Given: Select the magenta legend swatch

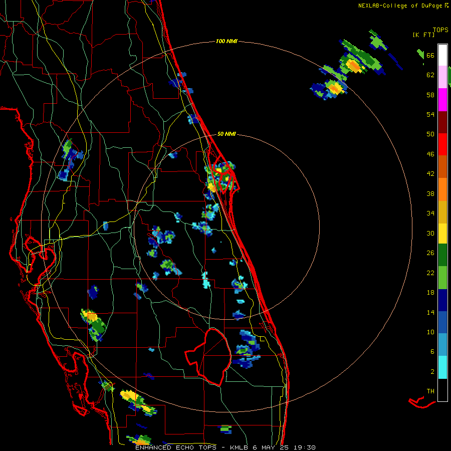Looking at the screenshot, I should [442, 100].
